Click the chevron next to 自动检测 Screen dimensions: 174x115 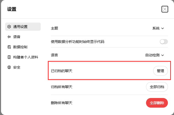163,55
